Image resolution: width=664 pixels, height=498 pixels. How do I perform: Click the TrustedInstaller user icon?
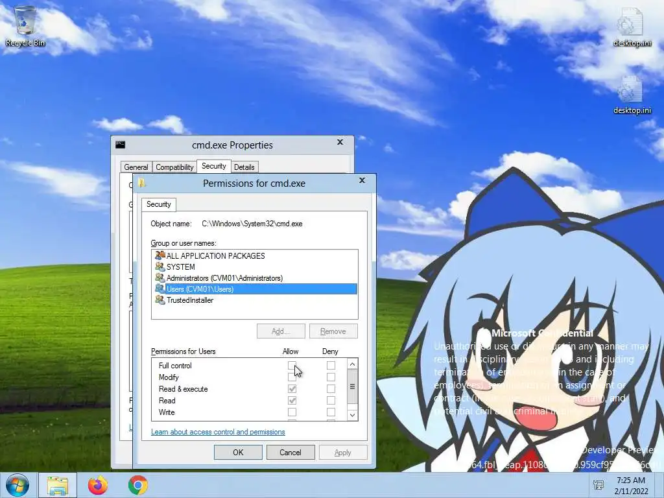(160, 300)
